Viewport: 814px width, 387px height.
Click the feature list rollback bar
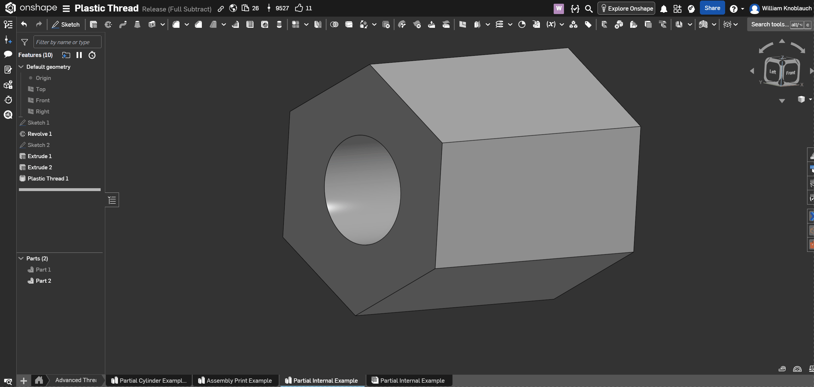click(60, 189)
